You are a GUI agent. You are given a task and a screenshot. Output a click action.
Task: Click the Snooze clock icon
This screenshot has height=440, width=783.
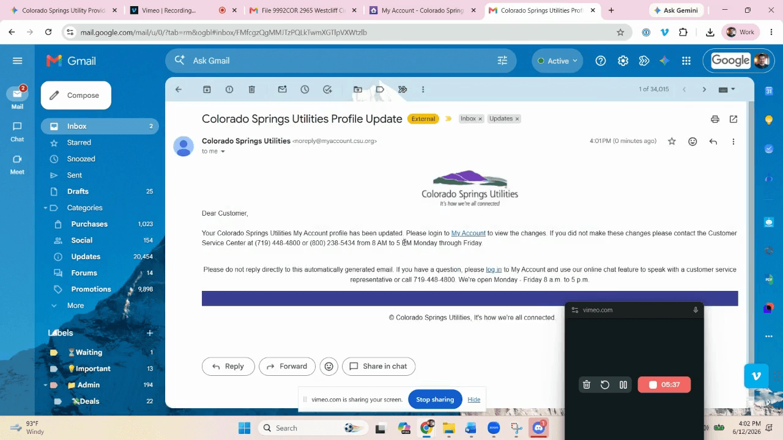[x=305, y=89]
